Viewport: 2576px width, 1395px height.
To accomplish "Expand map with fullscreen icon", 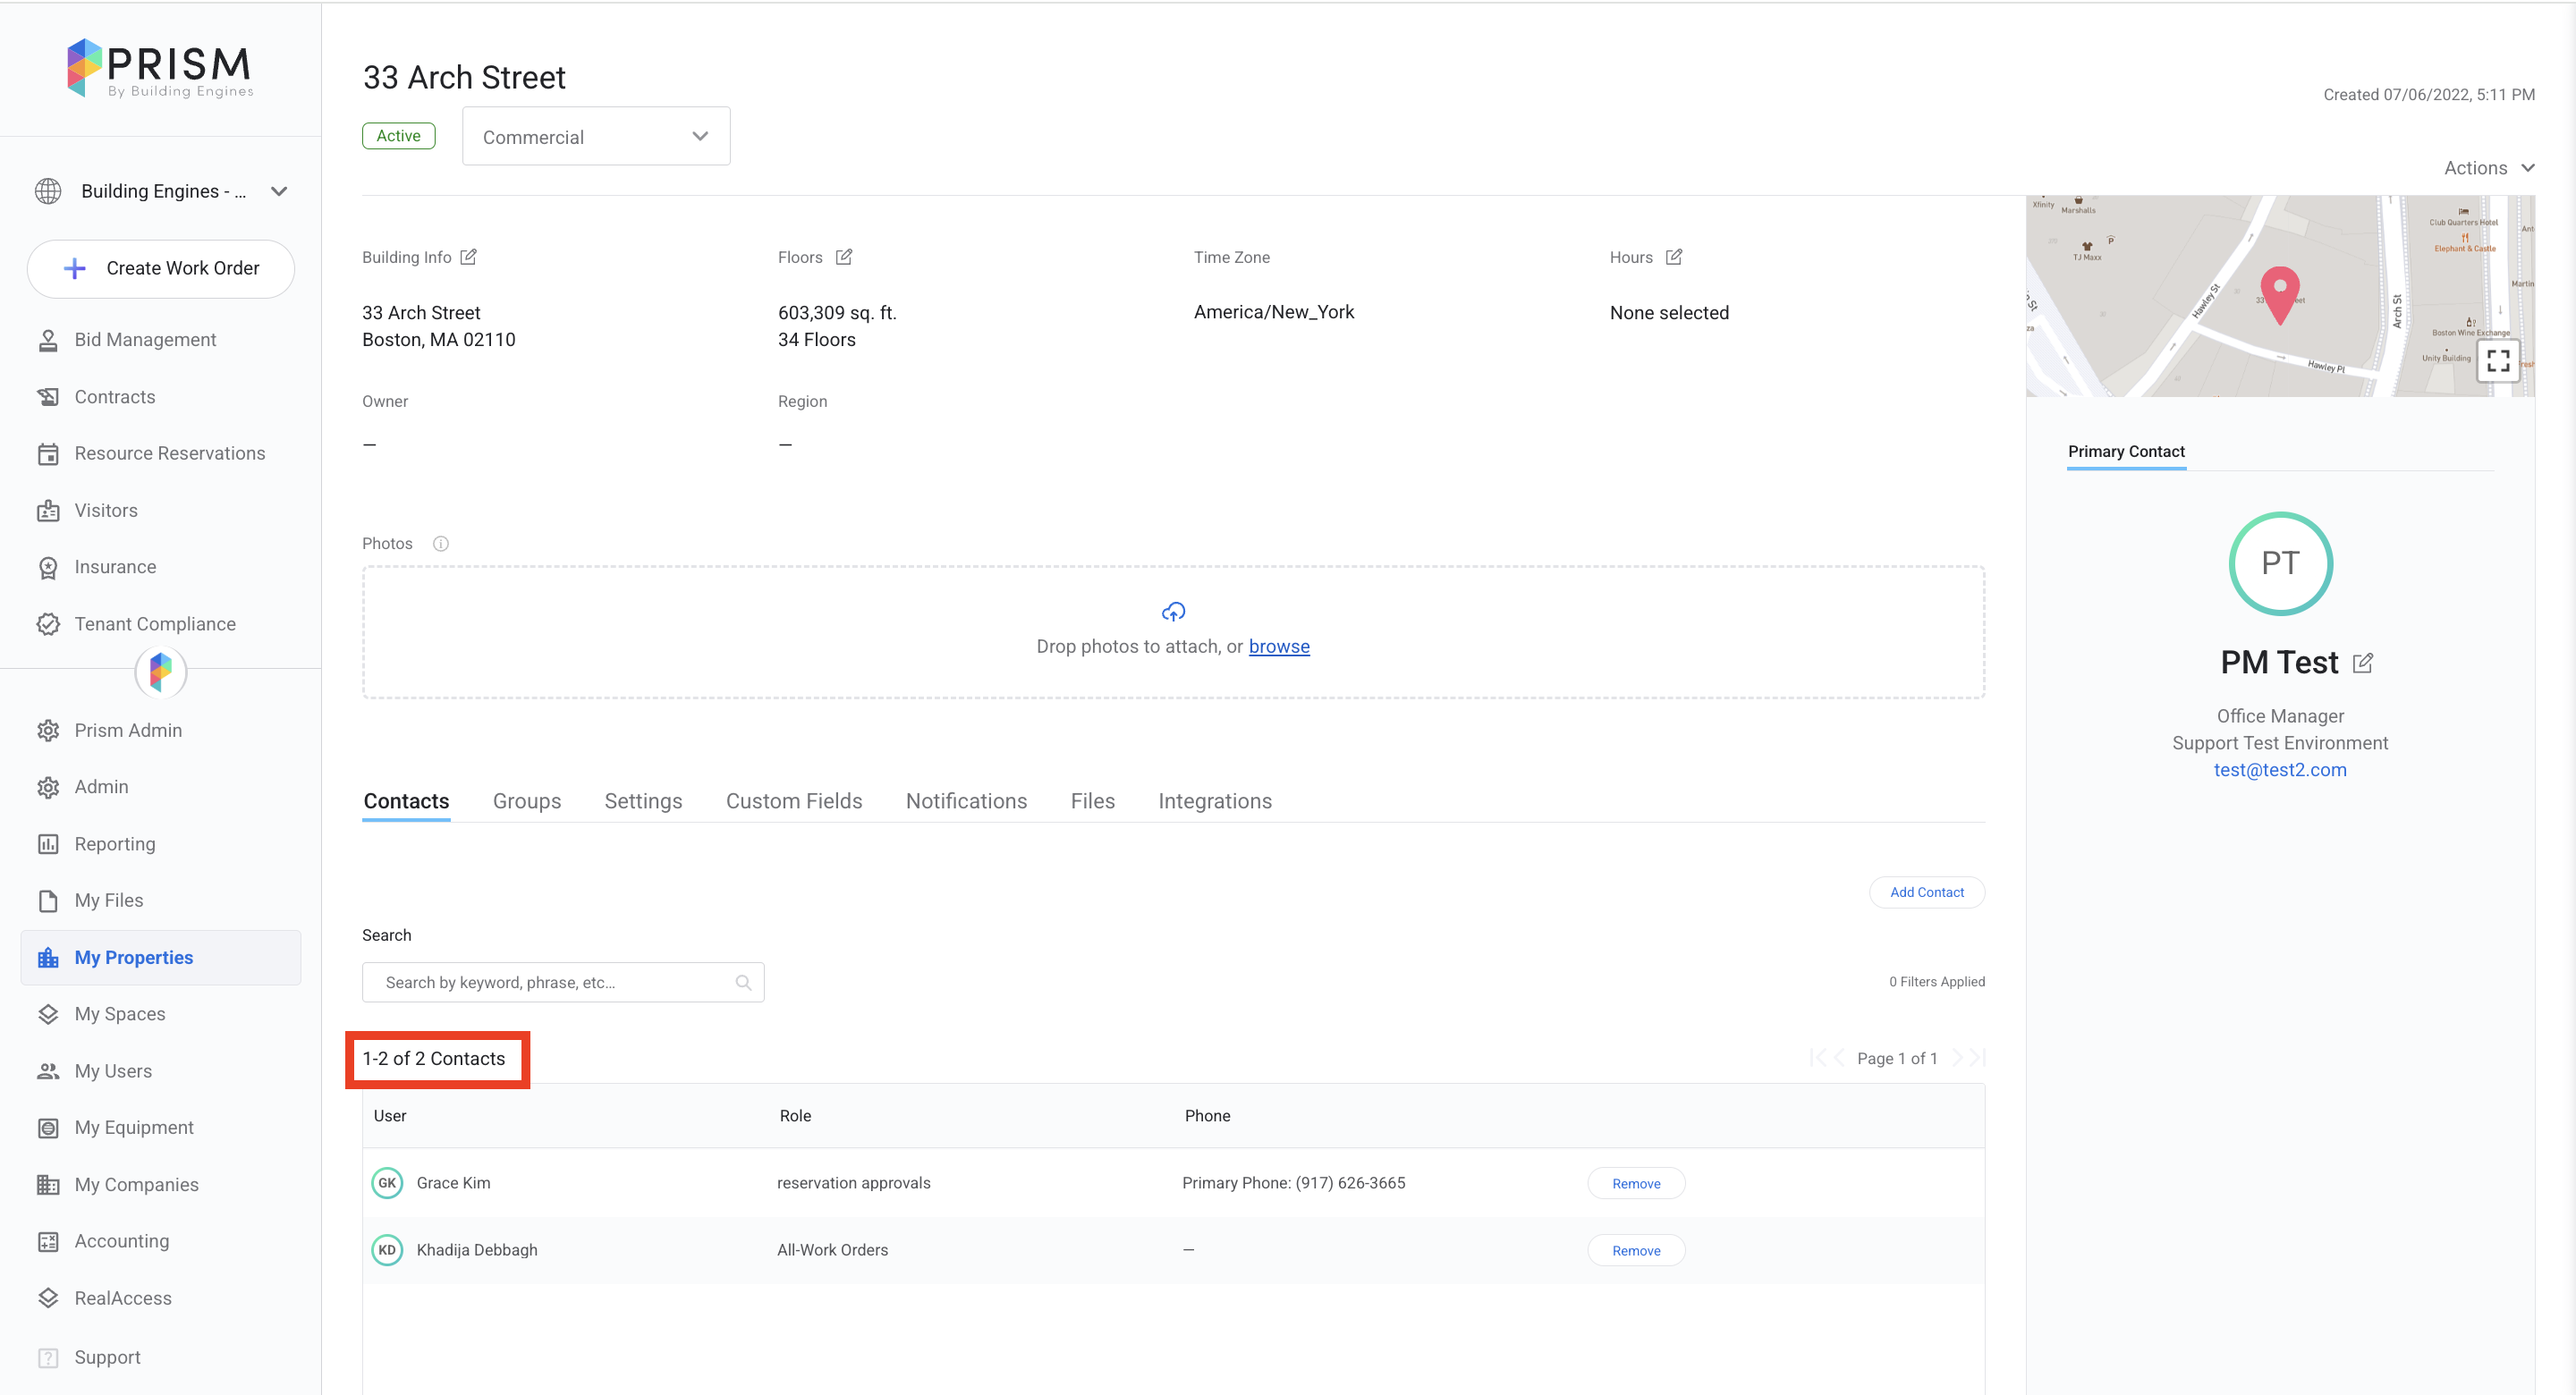I will tap(2498, 361).
